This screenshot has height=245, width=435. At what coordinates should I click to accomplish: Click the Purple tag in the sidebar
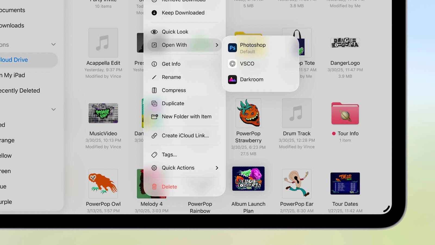tap(6, 202)
